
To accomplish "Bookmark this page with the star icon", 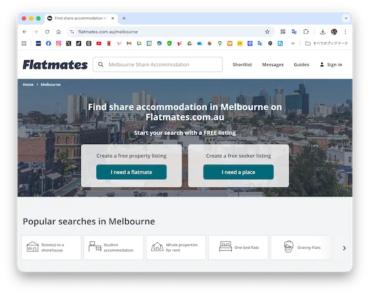I will point(267,31).
